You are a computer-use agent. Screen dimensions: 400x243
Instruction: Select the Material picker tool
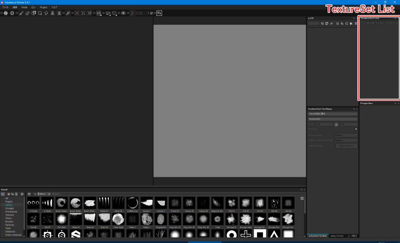(x=68, y=13)
